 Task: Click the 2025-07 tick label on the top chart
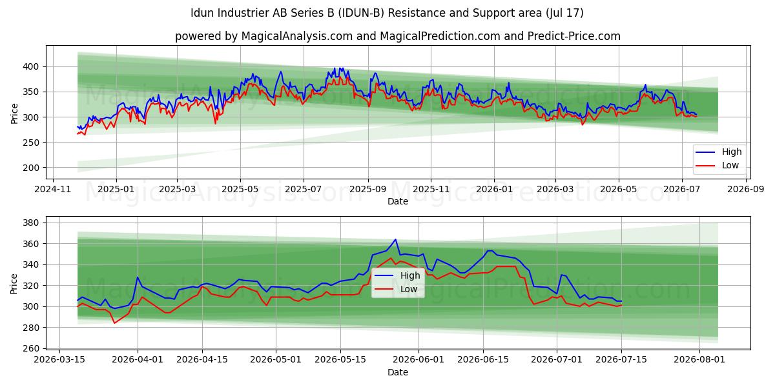click(x=304, y=190)
